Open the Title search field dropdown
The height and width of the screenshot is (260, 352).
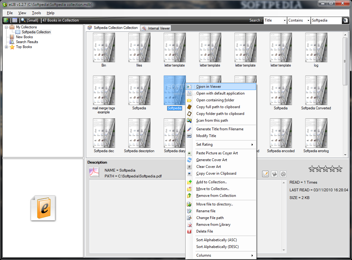[285, 20]
